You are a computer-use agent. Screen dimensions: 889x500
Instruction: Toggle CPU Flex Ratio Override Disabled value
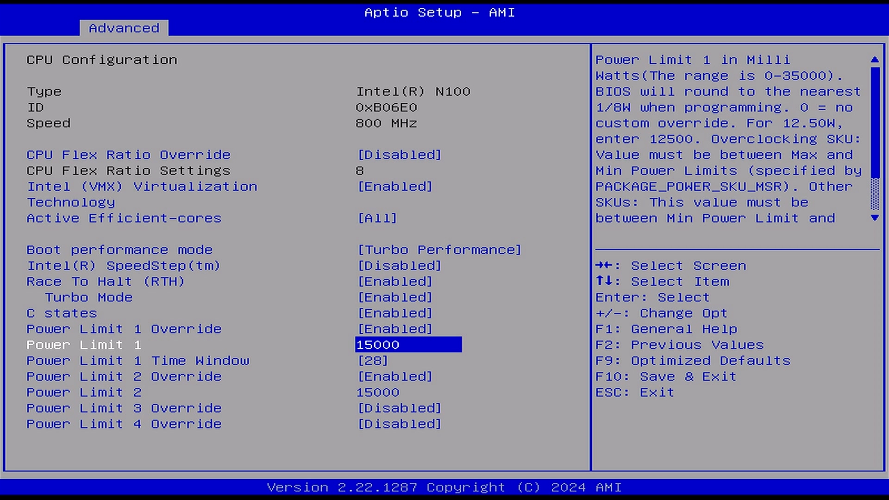pyautogui.click(x=399, y=155)
